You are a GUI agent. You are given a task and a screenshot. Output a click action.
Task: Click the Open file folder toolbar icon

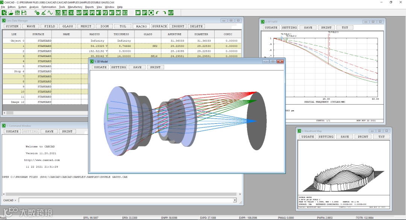11,13
